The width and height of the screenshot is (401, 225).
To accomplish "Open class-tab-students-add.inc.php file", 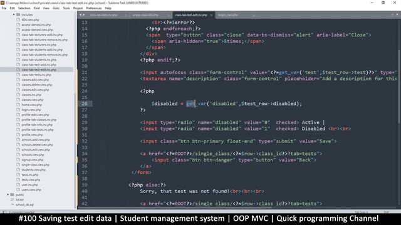I will click(42, 50).
